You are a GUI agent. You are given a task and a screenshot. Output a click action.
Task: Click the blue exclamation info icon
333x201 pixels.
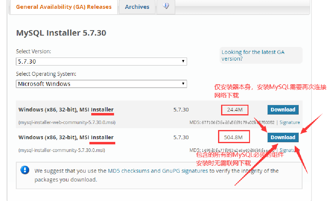(x=25, y=170)
